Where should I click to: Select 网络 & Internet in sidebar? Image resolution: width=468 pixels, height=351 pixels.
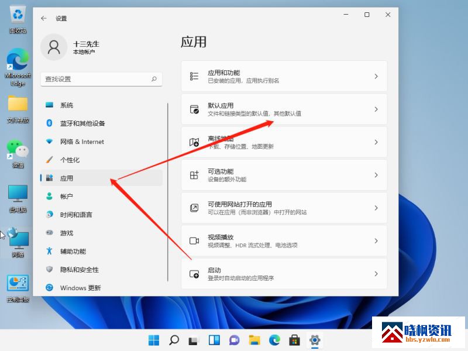point(101,142)
